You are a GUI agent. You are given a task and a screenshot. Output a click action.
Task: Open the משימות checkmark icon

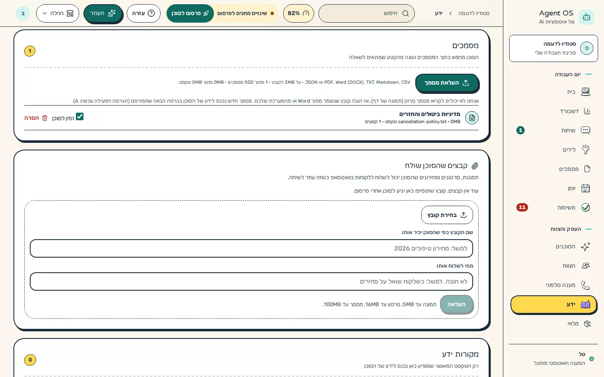(586, 207)
